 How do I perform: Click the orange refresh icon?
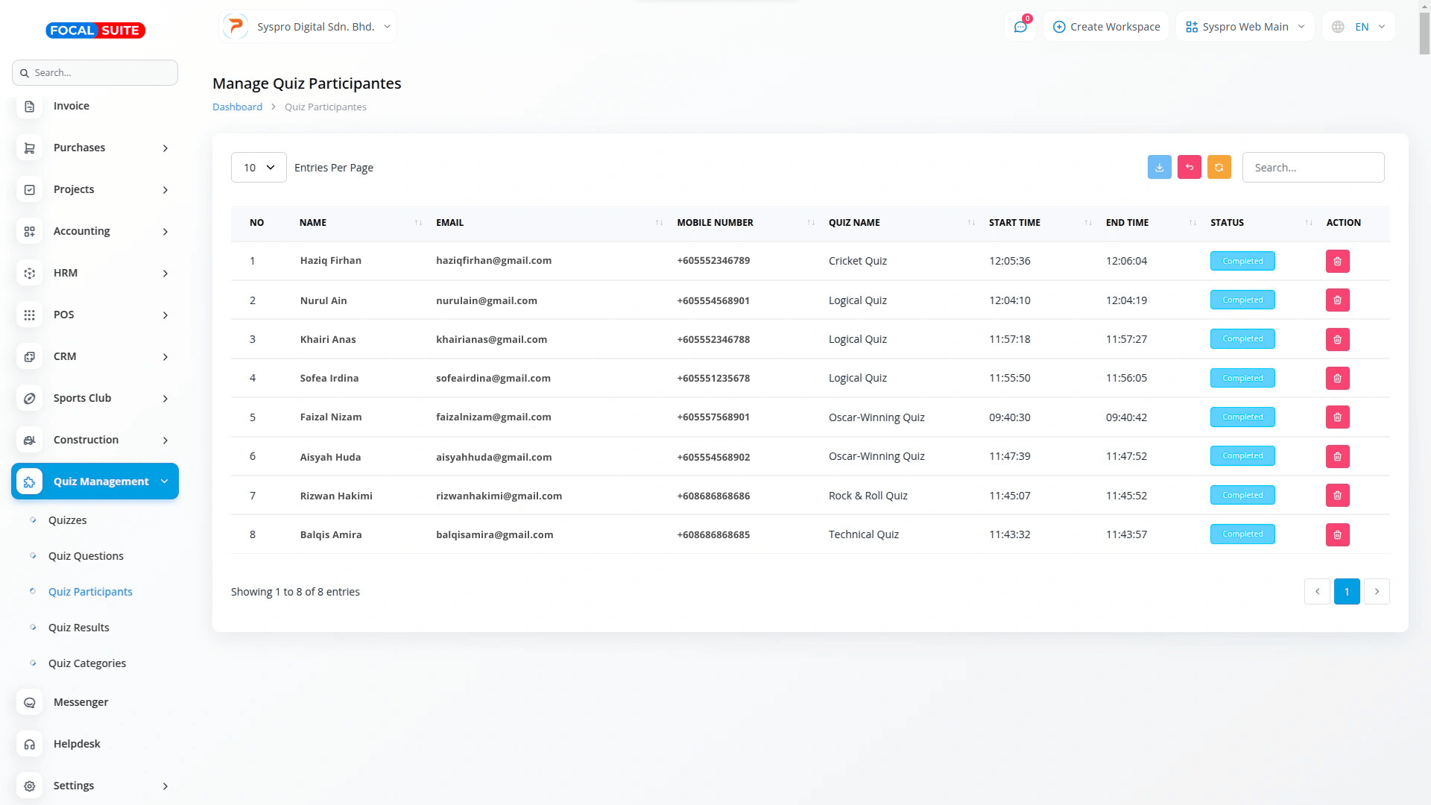[1219, 168]
